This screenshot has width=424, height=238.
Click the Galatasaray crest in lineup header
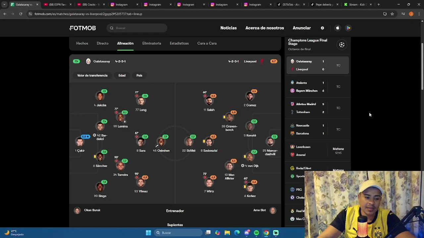click(88, 61)
